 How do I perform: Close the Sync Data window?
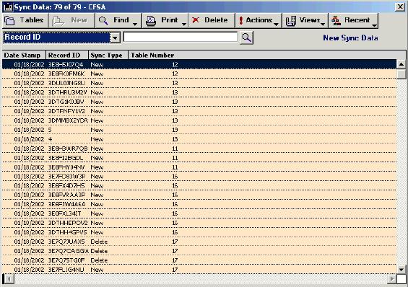[x=400, y=6]
